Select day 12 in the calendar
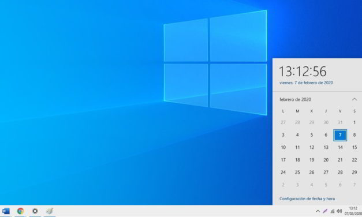 pos(312,148)
